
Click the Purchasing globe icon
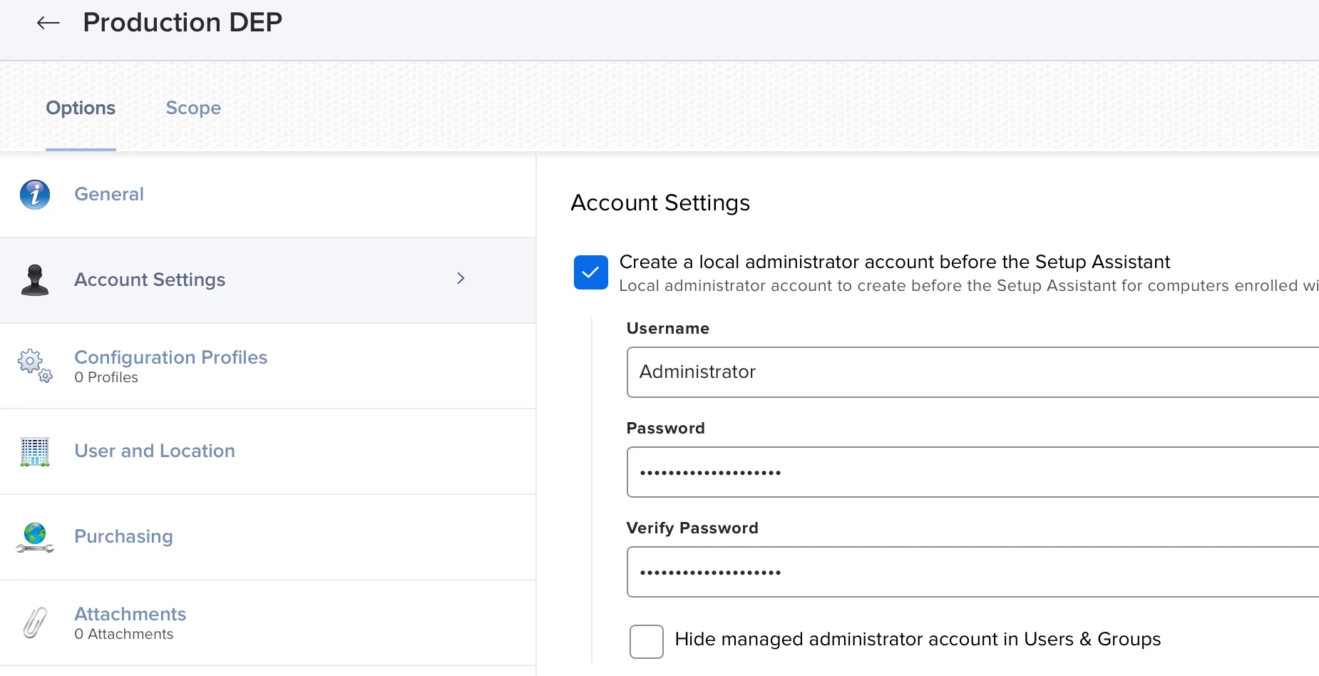tap(35, 537)
